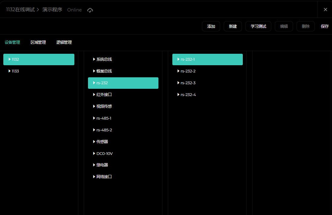This screenshot has height=215, width=332.
Task: Expand the rs-232-4 arrow
Action: (178, 95)
